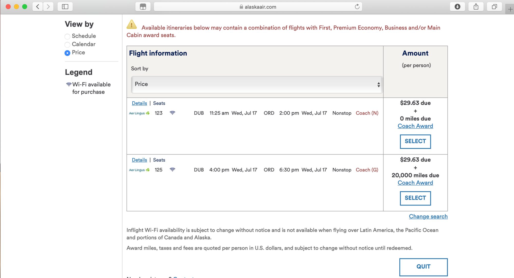Click the Share icon in toolbar
514x278 pixels.
click(x=476, y=7)
